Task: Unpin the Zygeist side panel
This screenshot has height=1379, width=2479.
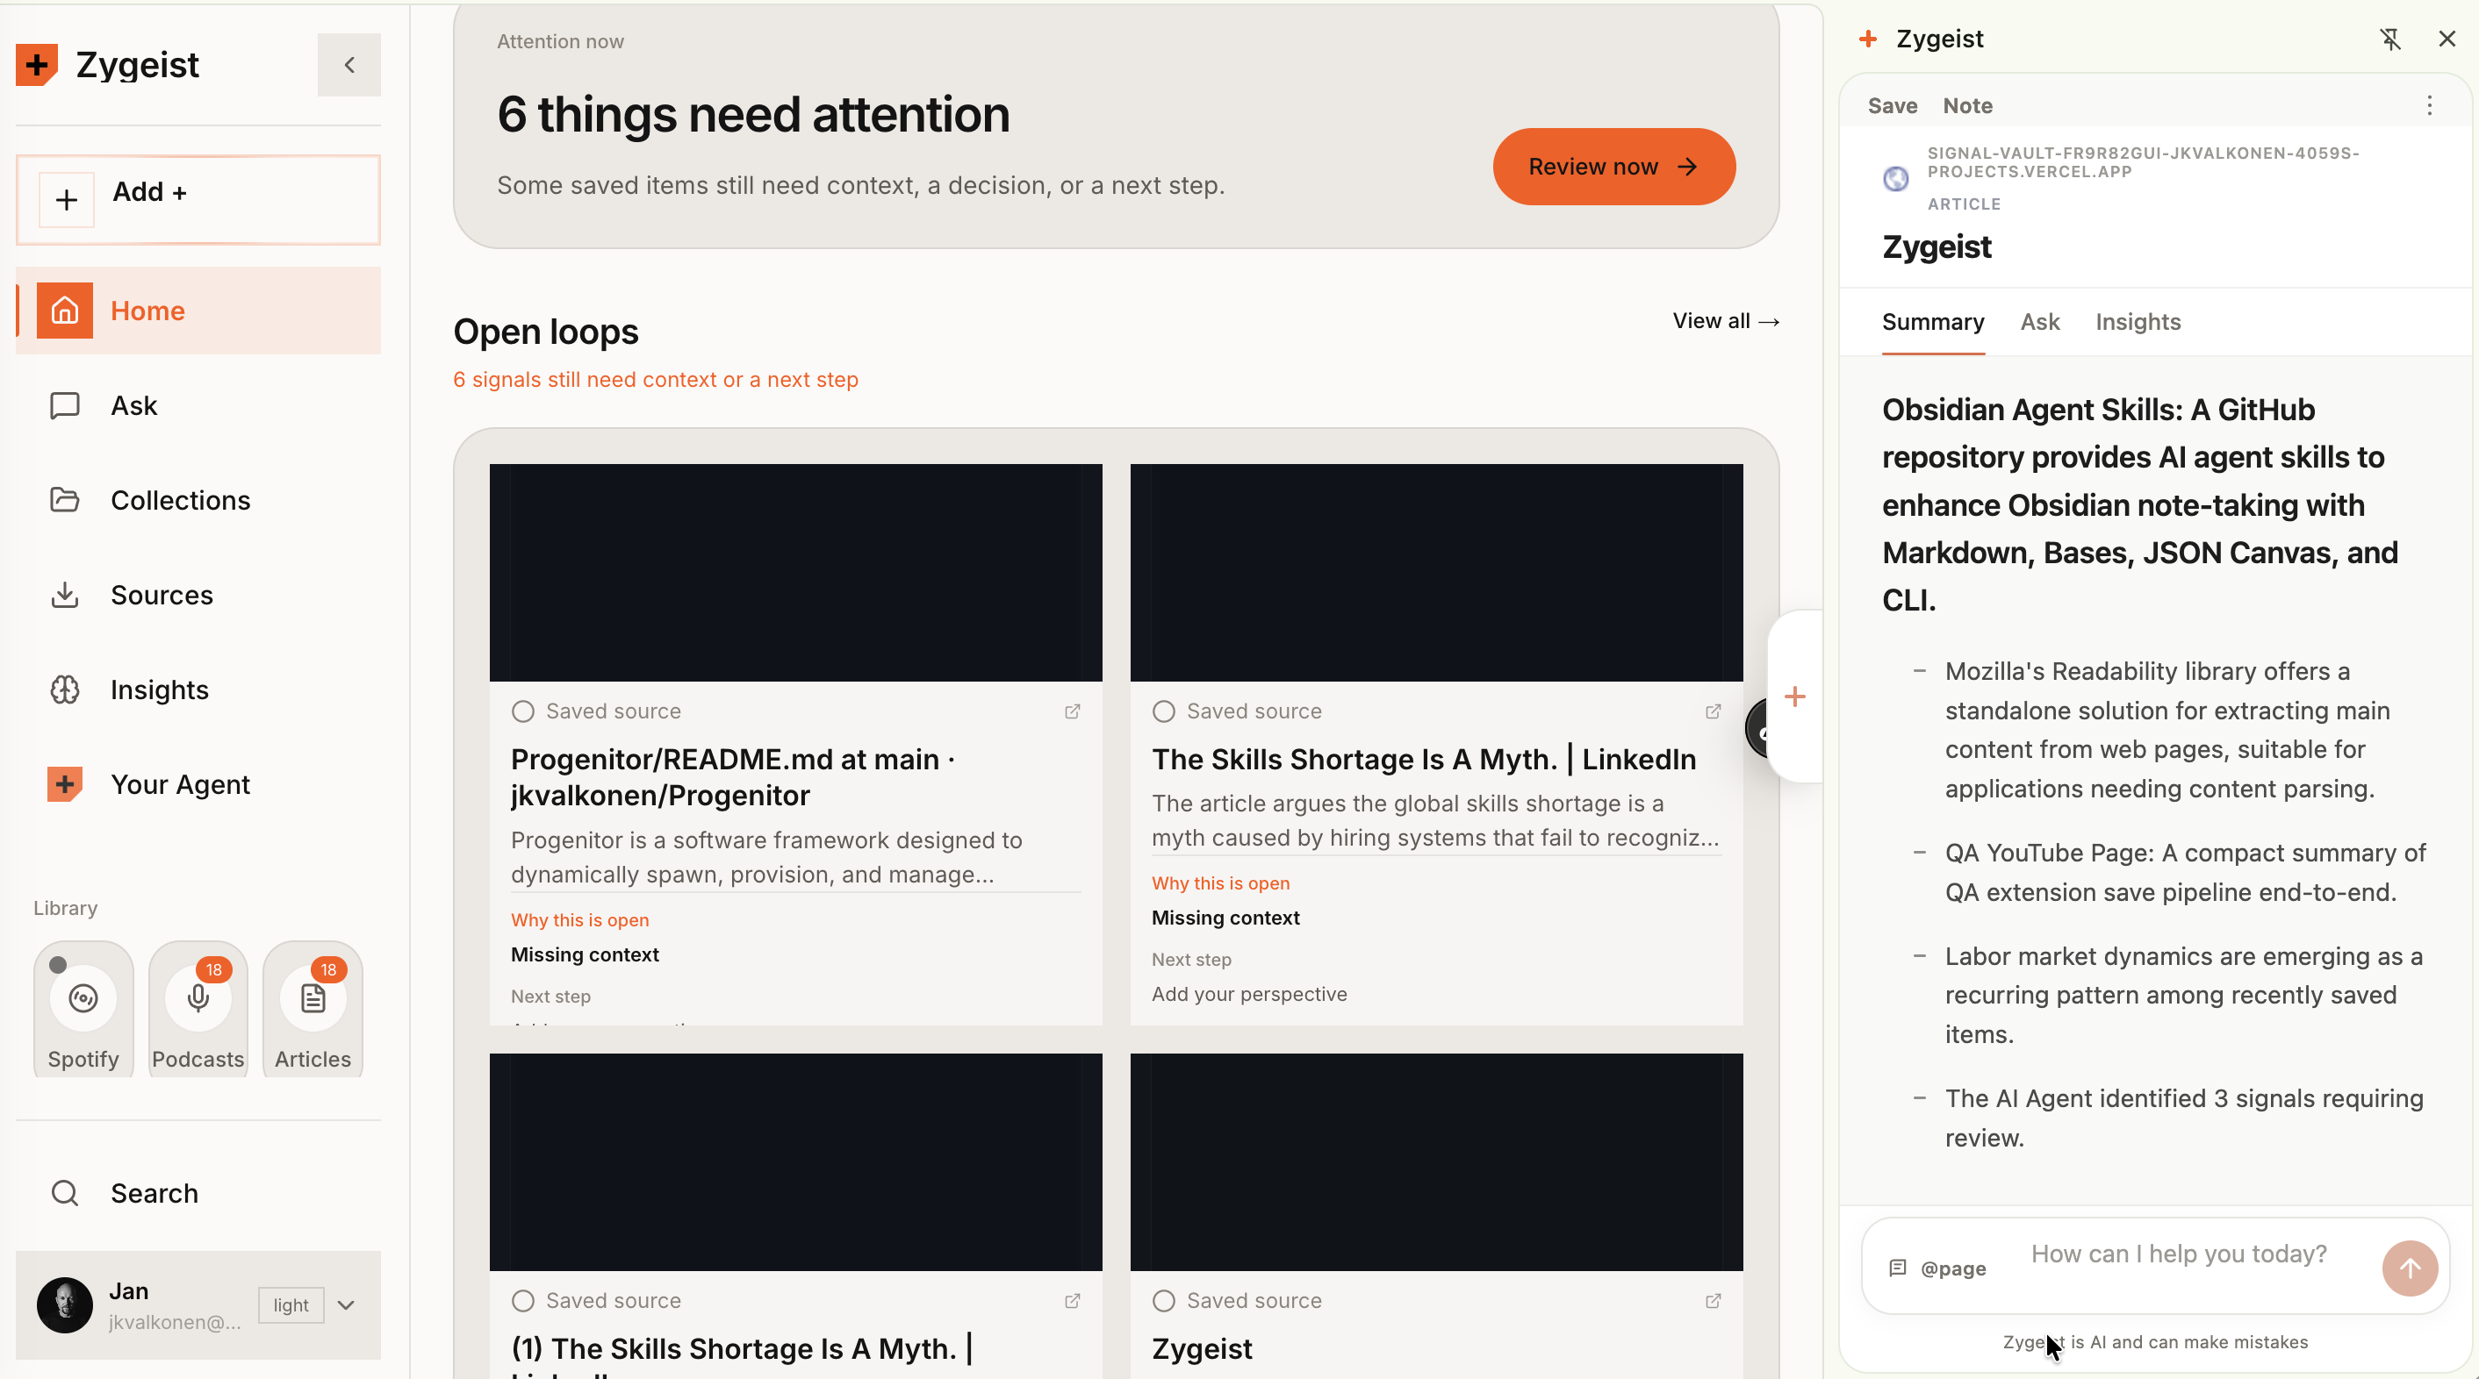Action: (x=2390, y=39)
